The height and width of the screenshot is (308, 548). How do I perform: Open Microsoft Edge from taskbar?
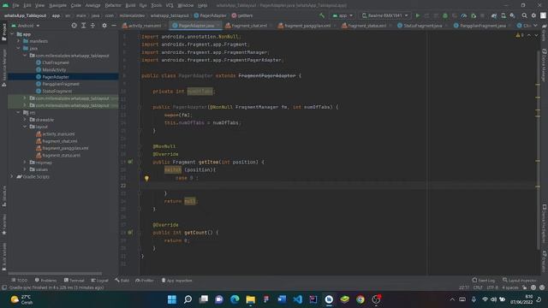coord(235,299)
